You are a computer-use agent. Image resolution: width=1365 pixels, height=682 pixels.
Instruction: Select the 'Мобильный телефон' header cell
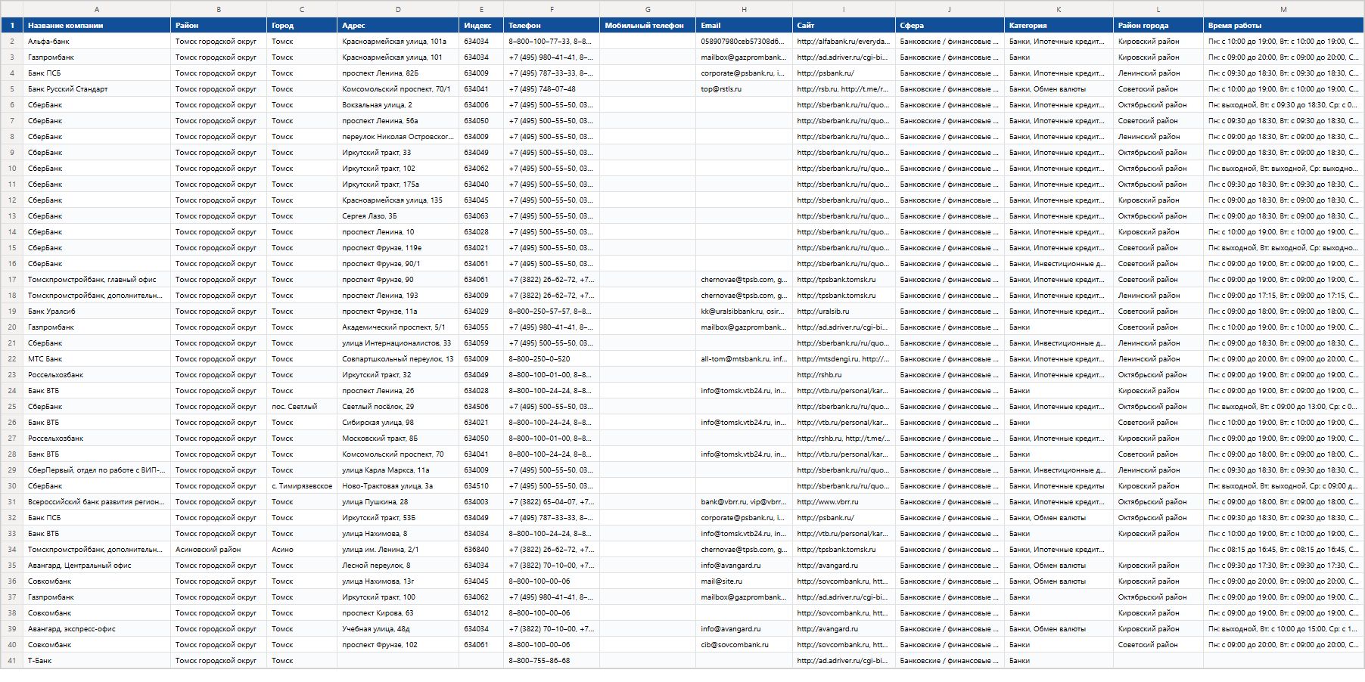(648, 26)
